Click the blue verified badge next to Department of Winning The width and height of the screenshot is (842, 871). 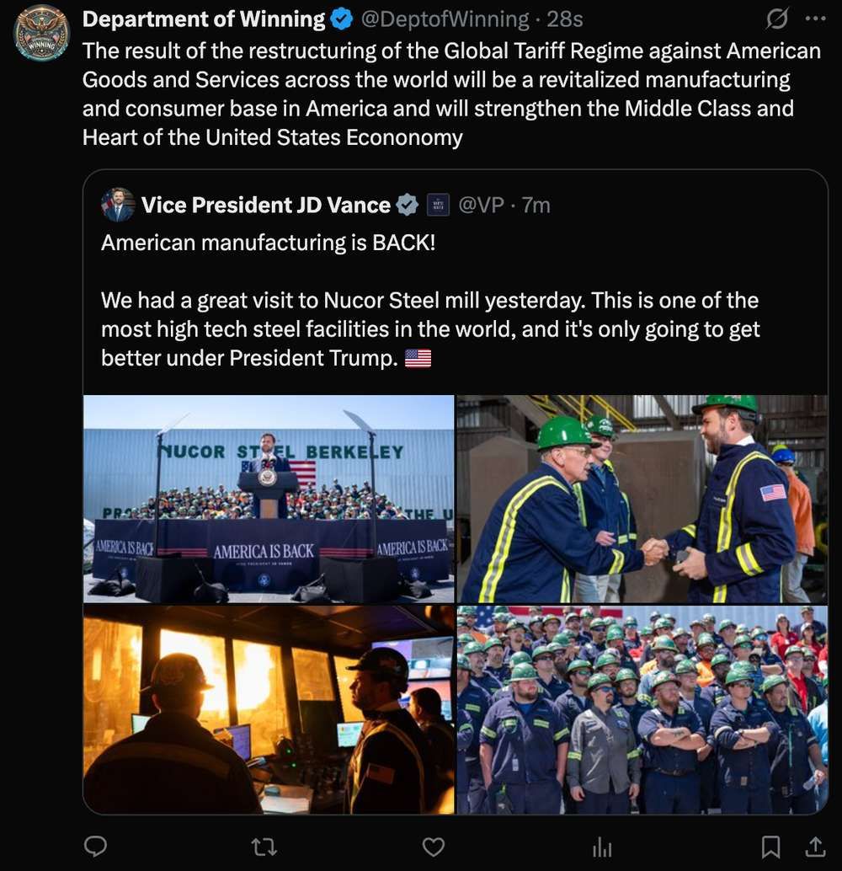pos(342,19)
